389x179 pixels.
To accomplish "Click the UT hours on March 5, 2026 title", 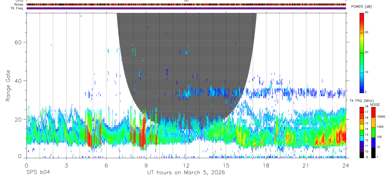I will pyautogui.click(x=186, y=173).
